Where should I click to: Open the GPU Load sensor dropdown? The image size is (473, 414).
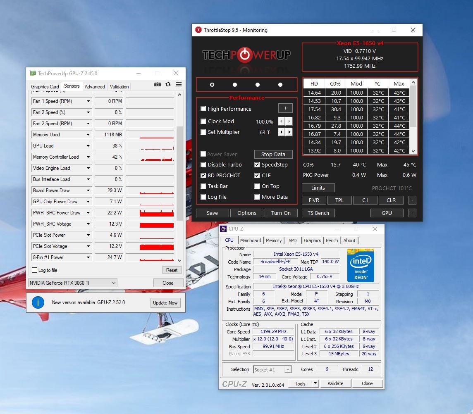[x=88, y=146]
